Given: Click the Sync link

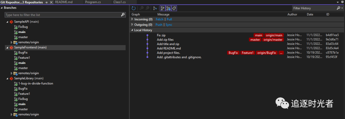Looking at the screenshot, I should (x=169, y=25).
